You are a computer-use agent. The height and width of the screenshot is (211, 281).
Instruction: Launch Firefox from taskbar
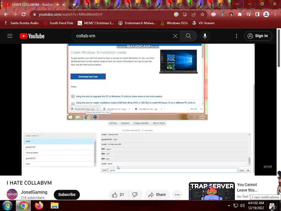point(39,206)
